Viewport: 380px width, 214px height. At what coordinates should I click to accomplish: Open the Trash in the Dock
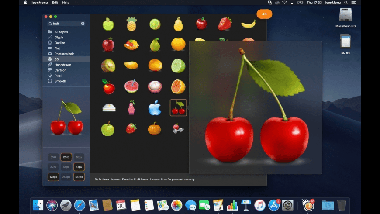click(x=342, y=205)
